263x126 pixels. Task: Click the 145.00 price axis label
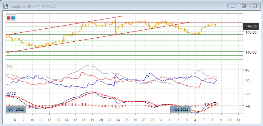(x=251, y=32)
